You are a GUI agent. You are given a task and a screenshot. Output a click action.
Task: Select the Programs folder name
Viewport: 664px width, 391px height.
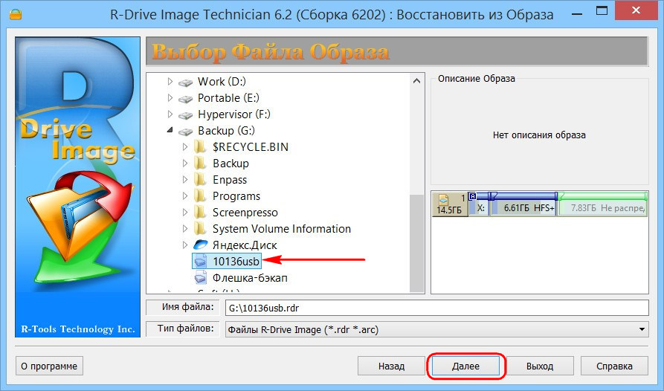[236, 196]
